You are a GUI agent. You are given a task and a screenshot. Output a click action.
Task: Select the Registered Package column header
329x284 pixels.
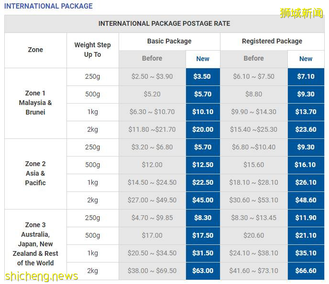pos(272,41)
